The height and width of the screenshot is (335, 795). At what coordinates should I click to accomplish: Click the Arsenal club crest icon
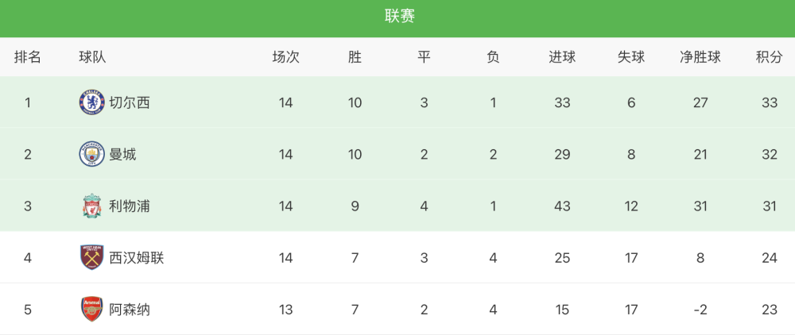91,309
